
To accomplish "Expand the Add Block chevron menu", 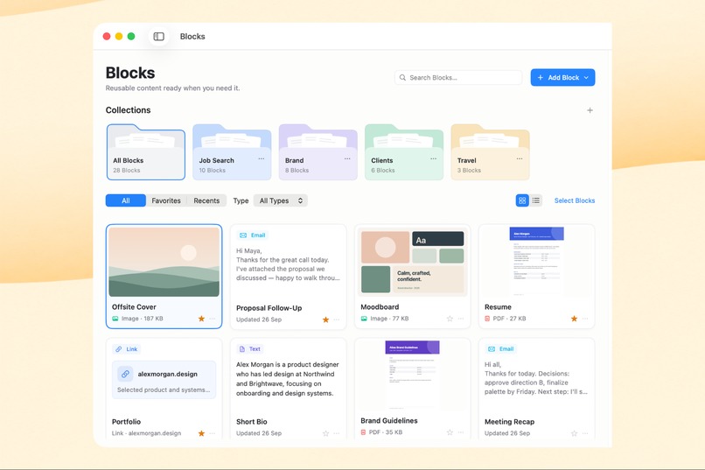I will [586, 77].
